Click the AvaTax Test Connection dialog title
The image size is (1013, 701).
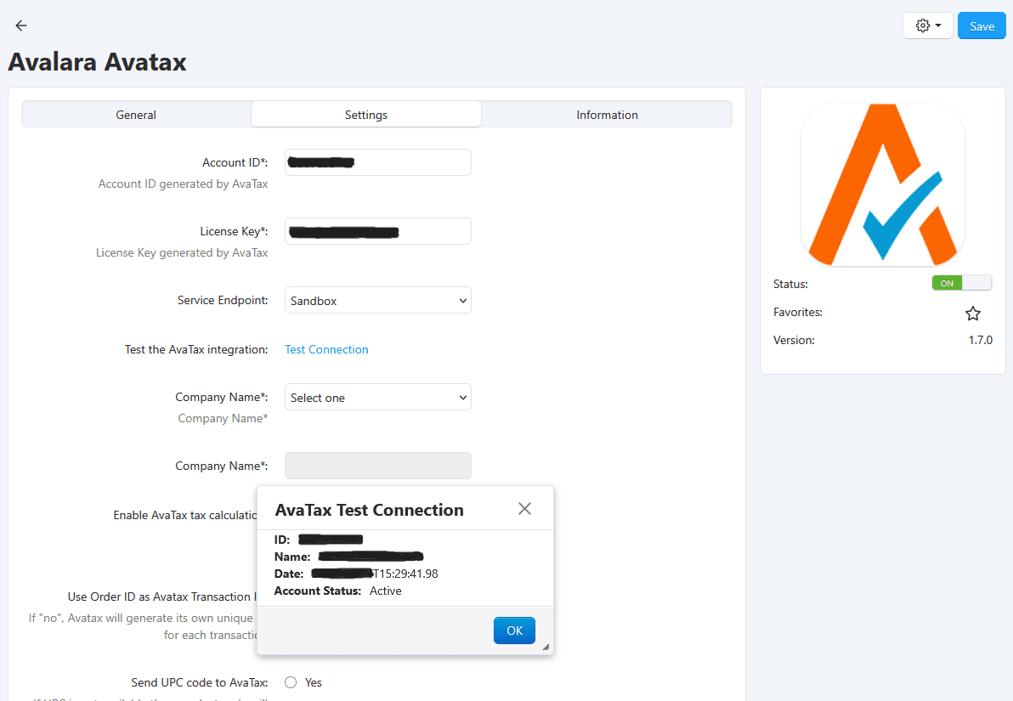pos(370,510)
